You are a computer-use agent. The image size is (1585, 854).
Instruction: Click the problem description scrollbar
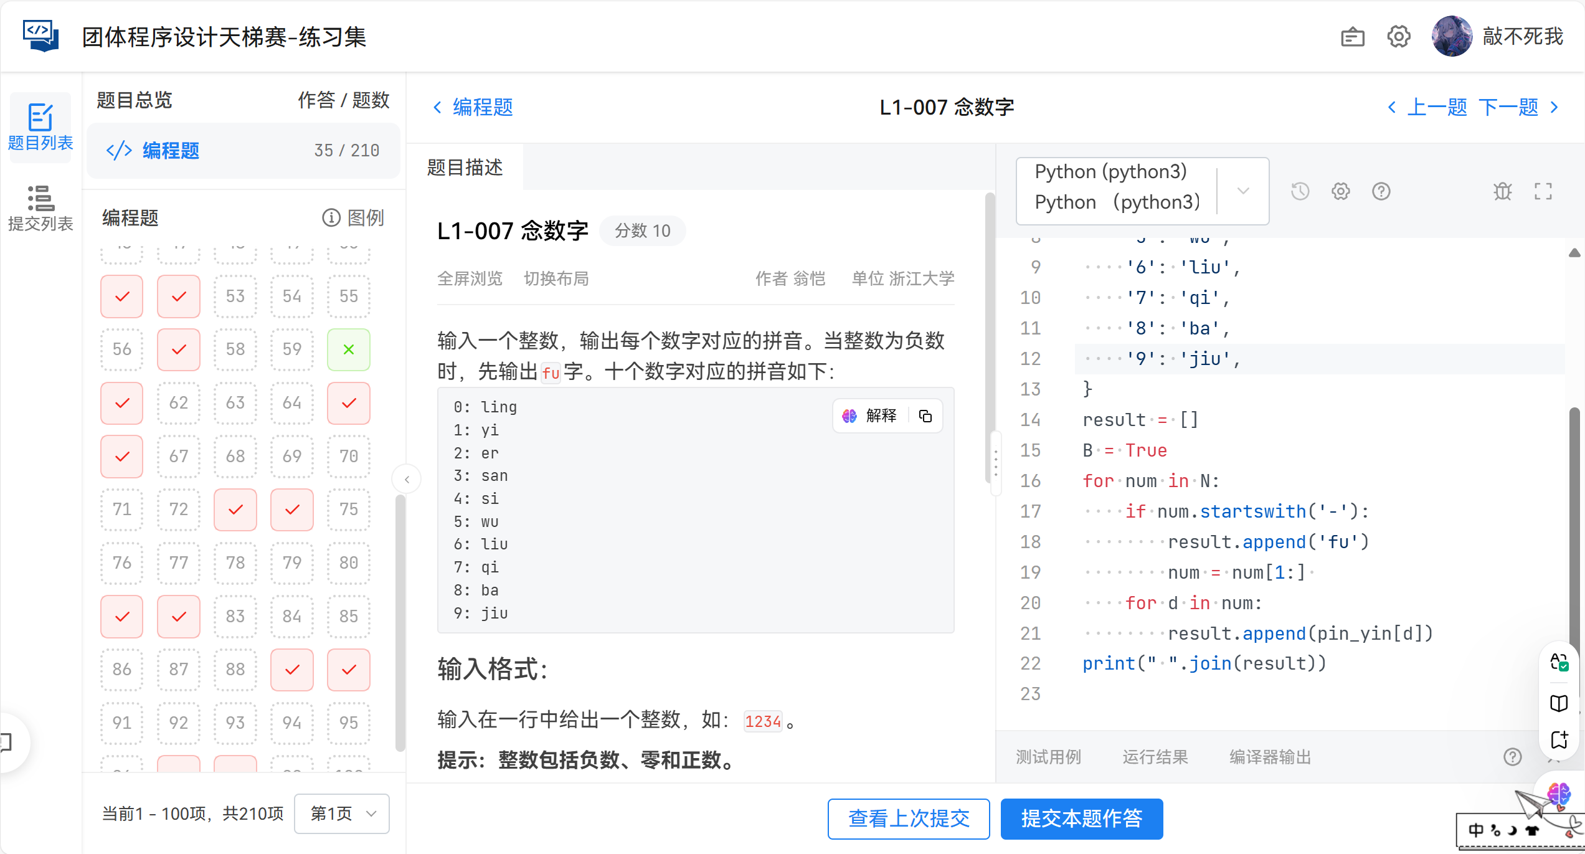pyautogui.click(x=989, y=336)
